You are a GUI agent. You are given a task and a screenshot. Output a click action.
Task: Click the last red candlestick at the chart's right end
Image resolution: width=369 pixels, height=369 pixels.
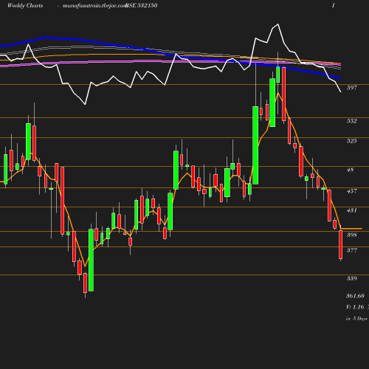click(341, 244)
